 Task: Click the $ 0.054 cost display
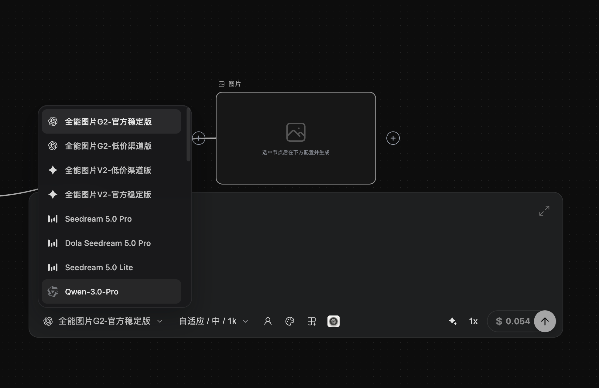tap(513, 321)
